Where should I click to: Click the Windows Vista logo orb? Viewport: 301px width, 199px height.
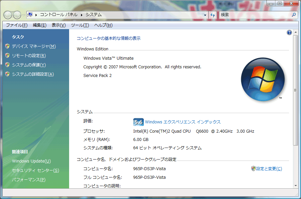pos(263,79)
